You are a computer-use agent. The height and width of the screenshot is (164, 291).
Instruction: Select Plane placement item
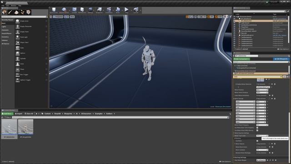pyautogui.click(x=31, y=69)
